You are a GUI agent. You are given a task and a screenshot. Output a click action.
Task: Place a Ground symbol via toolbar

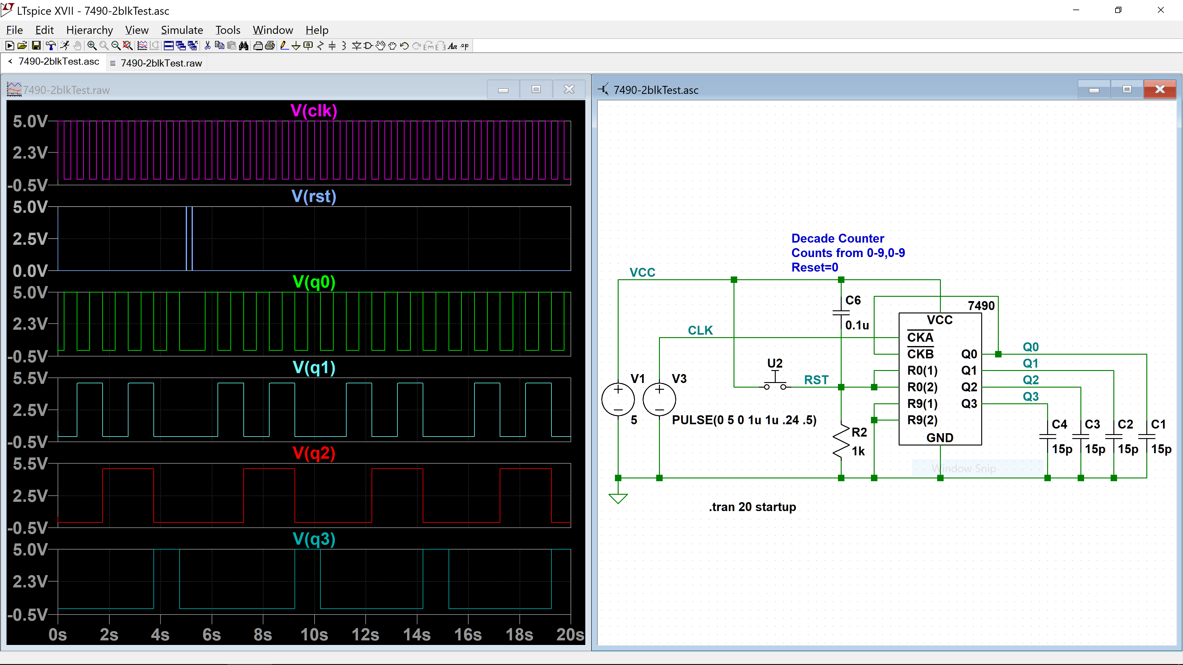(x=296, y=46)
